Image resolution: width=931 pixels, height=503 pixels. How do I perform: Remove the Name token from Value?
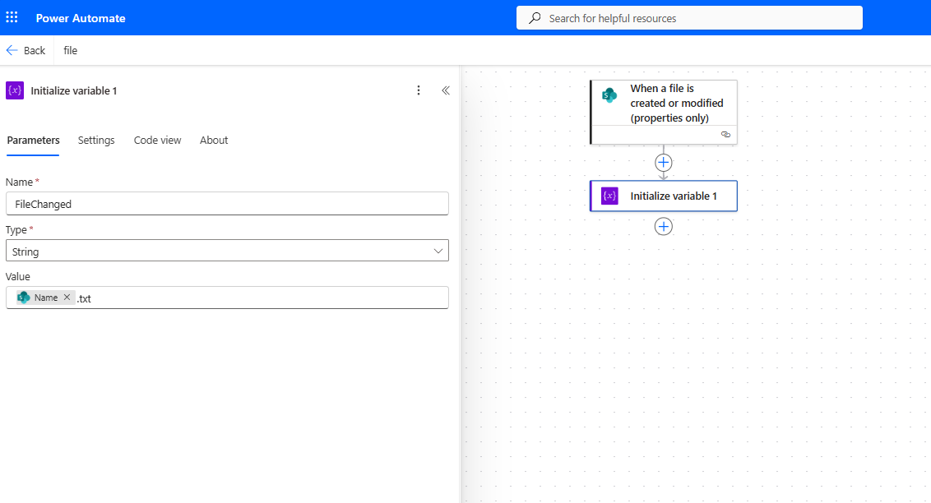click(67, 298)
